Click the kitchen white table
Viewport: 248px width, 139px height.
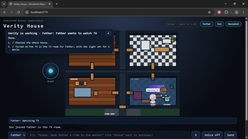pos(145,45)
